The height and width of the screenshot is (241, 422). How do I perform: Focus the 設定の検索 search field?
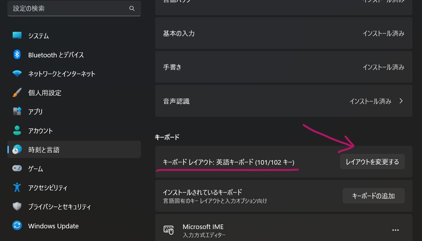point(74,8)
